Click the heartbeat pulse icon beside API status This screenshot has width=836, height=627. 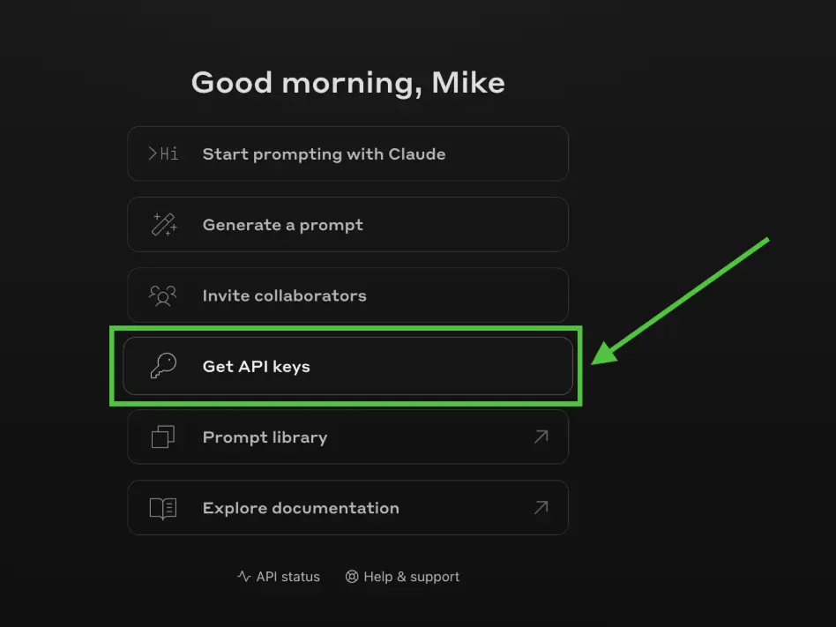(x=243, y=576)
